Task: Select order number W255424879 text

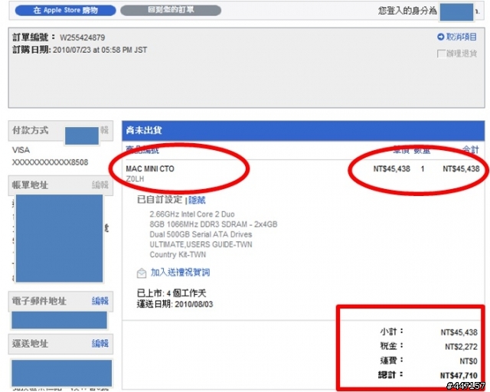Action: (83, 38)
